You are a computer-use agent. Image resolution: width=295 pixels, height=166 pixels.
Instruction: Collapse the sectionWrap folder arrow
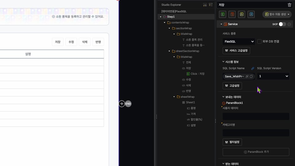click(169, 28)
